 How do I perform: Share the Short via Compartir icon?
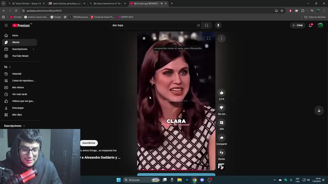[222, 138]
